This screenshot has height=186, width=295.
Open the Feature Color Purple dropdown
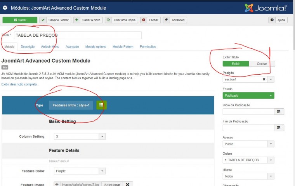[80, 171]
